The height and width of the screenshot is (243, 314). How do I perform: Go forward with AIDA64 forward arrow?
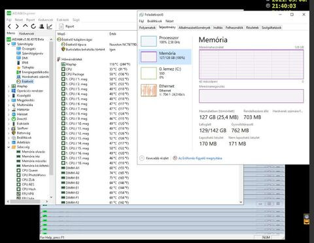click(17, 27)
